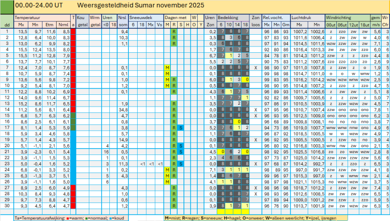Click the blue cold indicator cell on day 20
Image resolution: width=390 pixels, height=221 pixels.
[73, 146]
